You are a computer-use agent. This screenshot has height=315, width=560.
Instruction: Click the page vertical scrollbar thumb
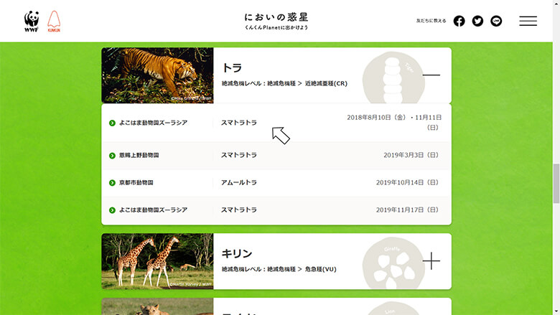coord(556,184)
